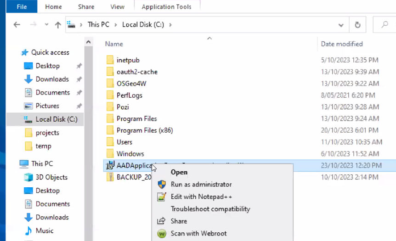Screen dimensions: 396x241
Task: Refresh the current folder view
Action: [x=357, y=25]
